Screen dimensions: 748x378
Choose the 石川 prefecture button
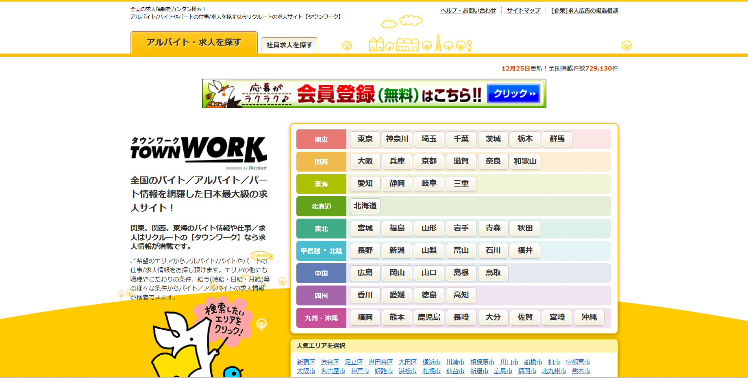point(493,251)
